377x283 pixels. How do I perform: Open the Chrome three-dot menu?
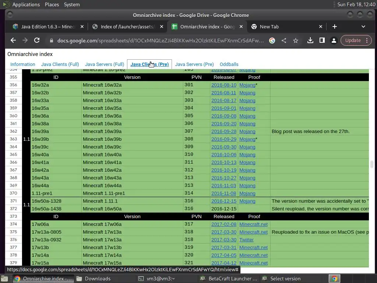tap(367, 41)
